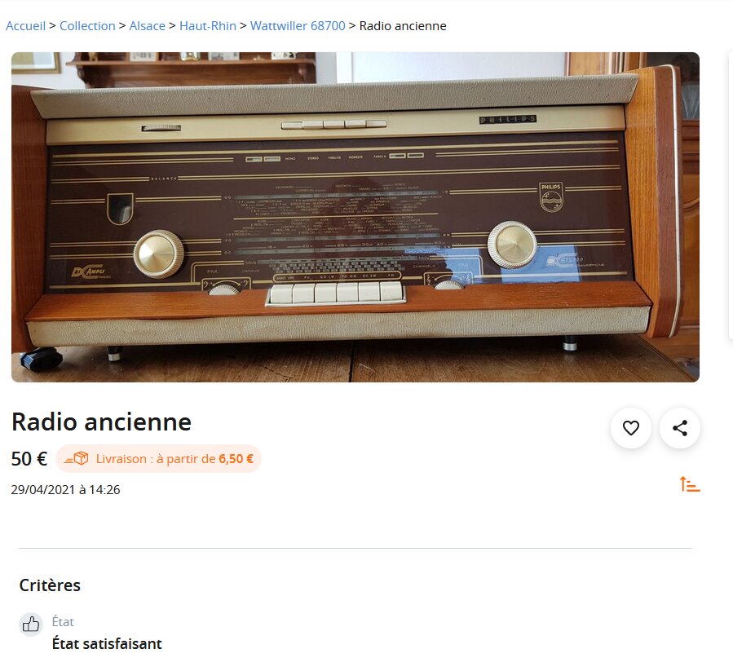
Task: Click the 29/04/2021 posting date
Action: [65, 489]
